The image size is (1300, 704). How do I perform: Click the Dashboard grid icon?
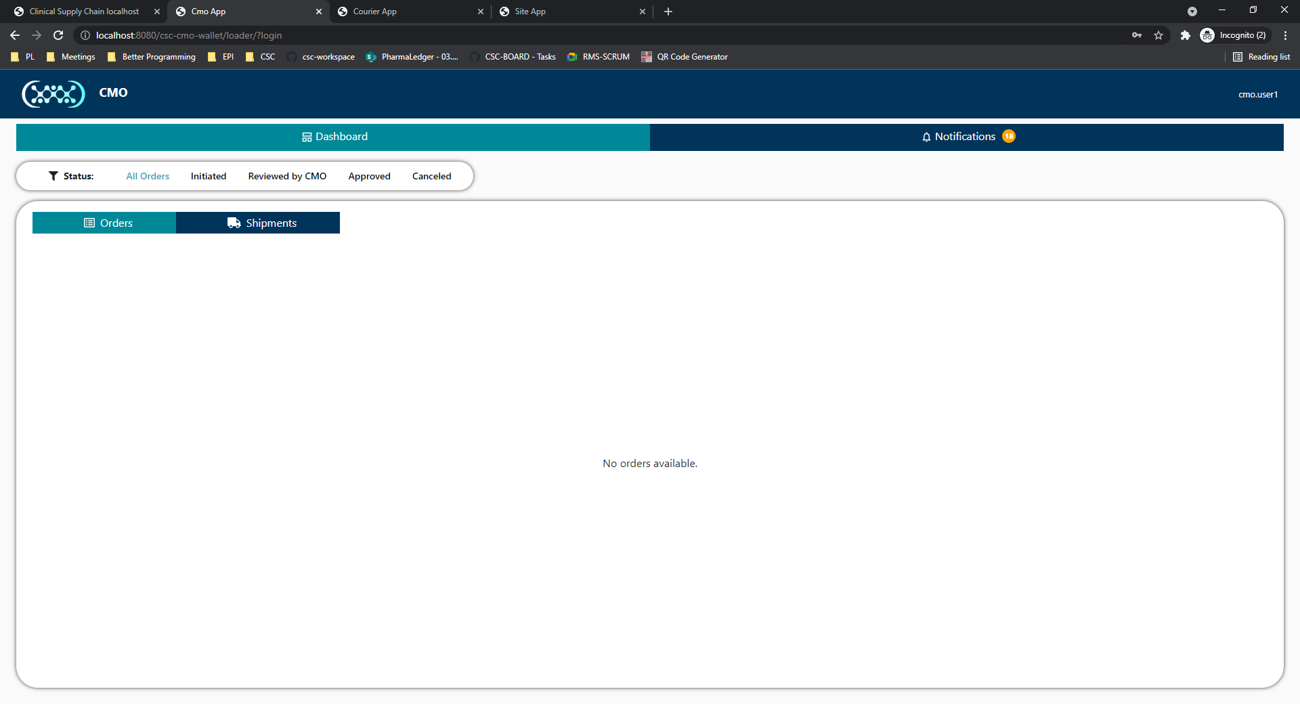(307, 137)
